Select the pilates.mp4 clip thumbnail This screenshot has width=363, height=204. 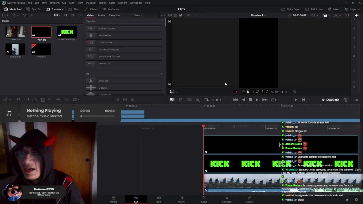[x=15, y=32]
